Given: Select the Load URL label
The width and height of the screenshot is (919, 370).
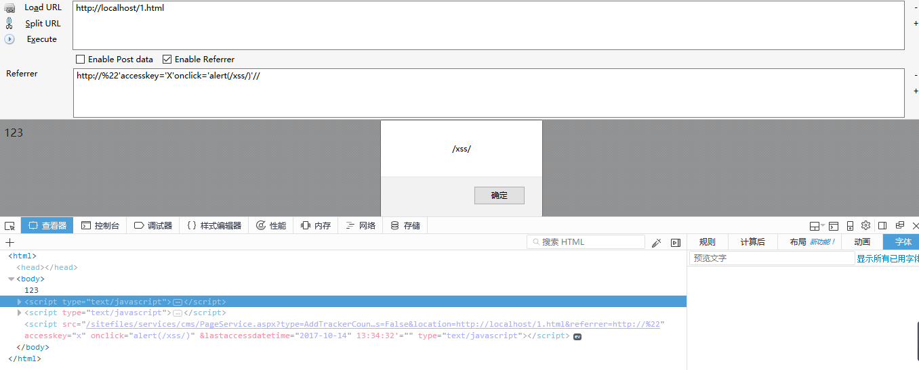Looking at the screenshot, I should [x=43, y=7].
